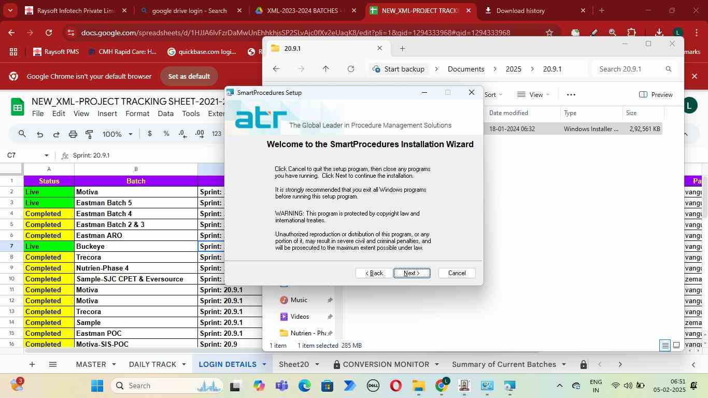Viewport: 708px width, 398px height.
Task: Dismiss the default browser notification bar
Action: [695, 76]
